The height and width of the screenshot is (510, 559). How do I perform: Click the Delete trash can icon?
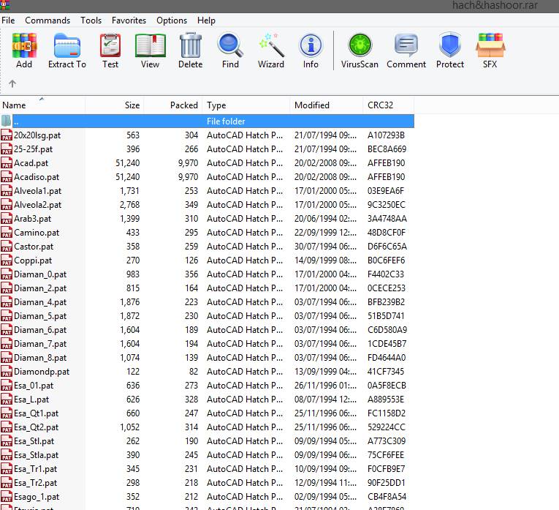click(x=191, y=45)
